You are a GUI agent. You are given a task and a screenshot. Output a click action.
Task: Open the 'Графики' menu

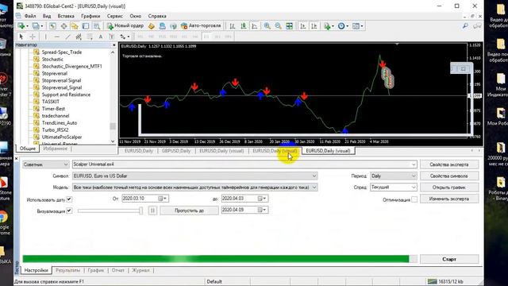click(x=90, y=16)
